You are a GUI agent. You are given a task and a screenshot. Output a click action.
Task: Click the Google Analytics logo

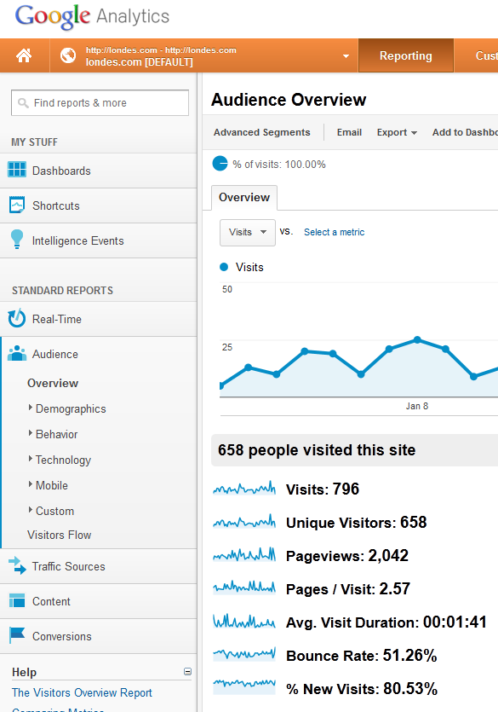93,16
